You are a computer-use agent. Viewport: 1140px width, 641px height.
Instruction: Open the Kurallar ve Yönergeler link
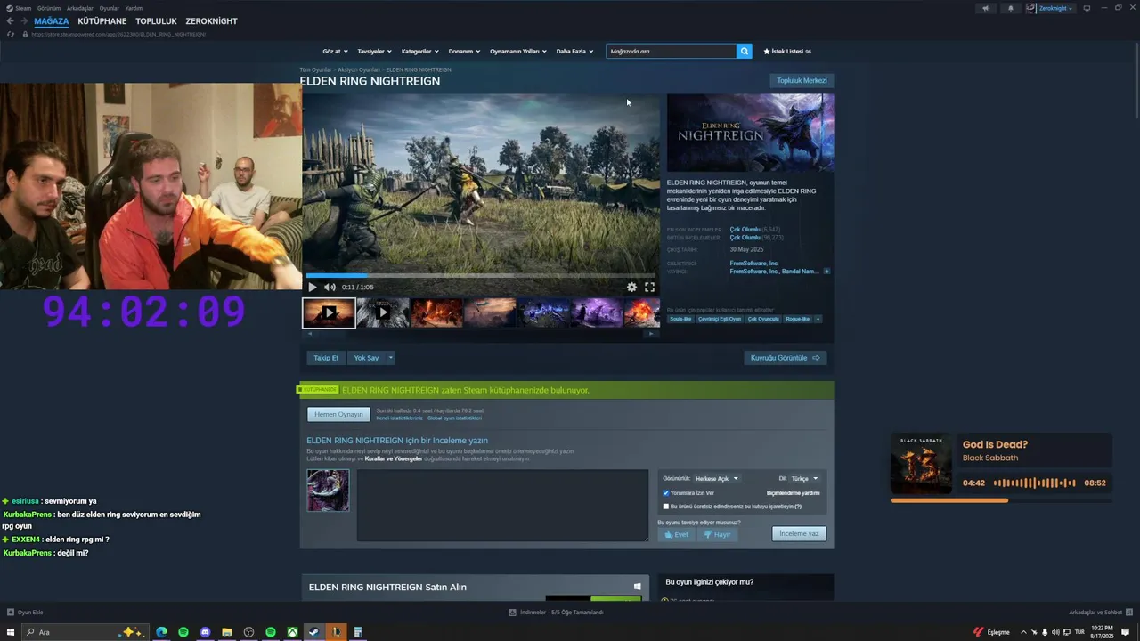[394, 458]
